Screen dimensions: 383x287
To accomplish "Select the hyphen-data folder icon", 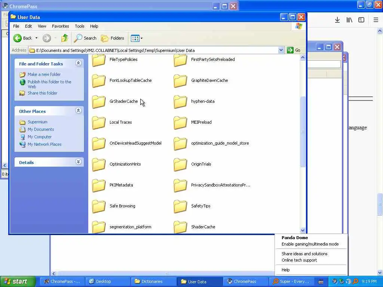I will click(180, 102).
